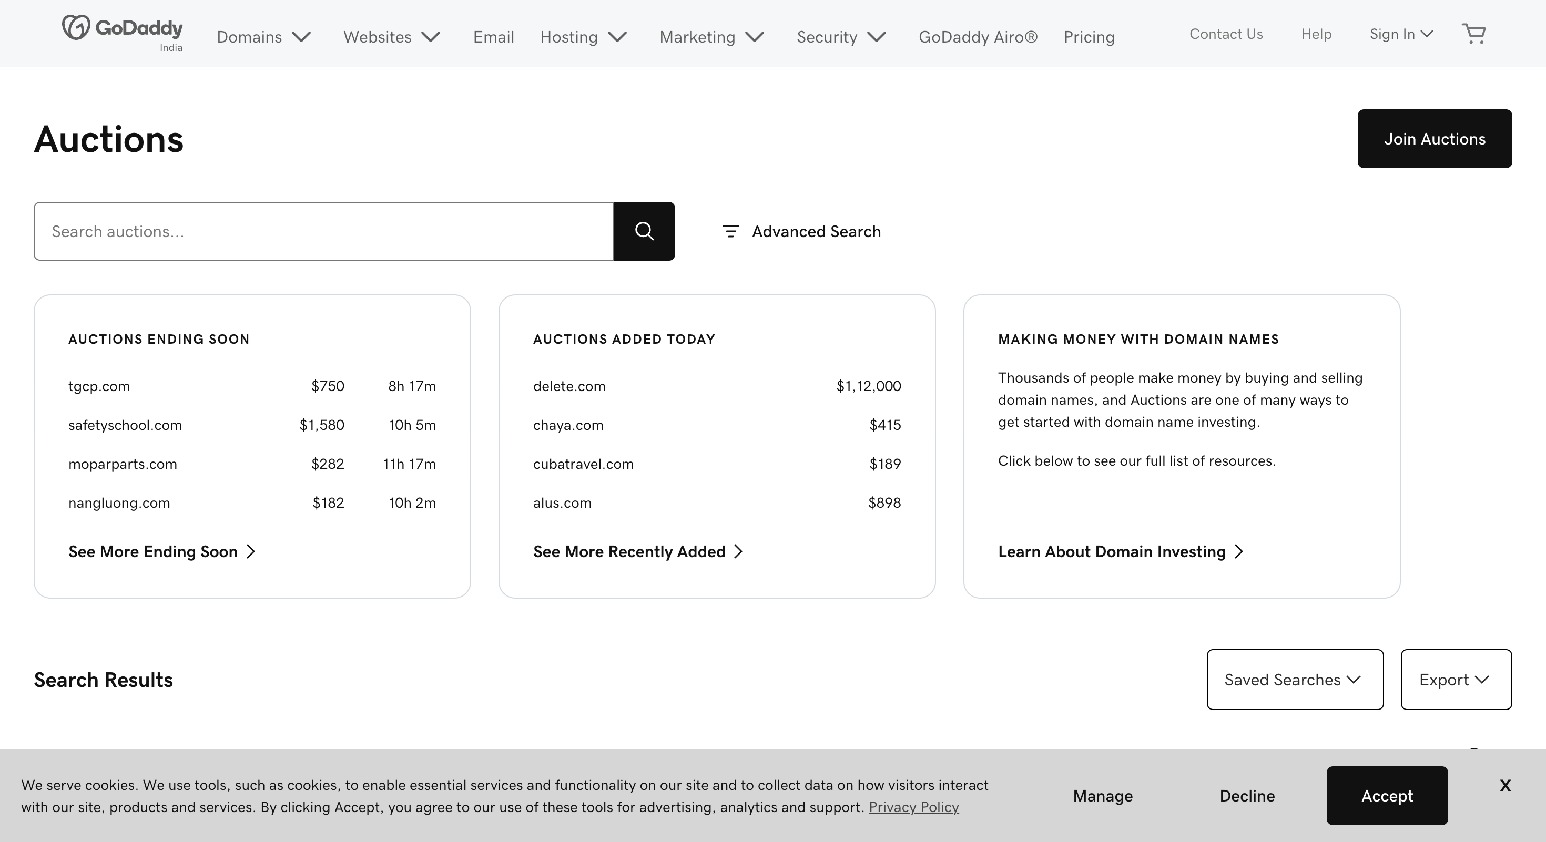Click the magnifier search button

click(644, 231)
